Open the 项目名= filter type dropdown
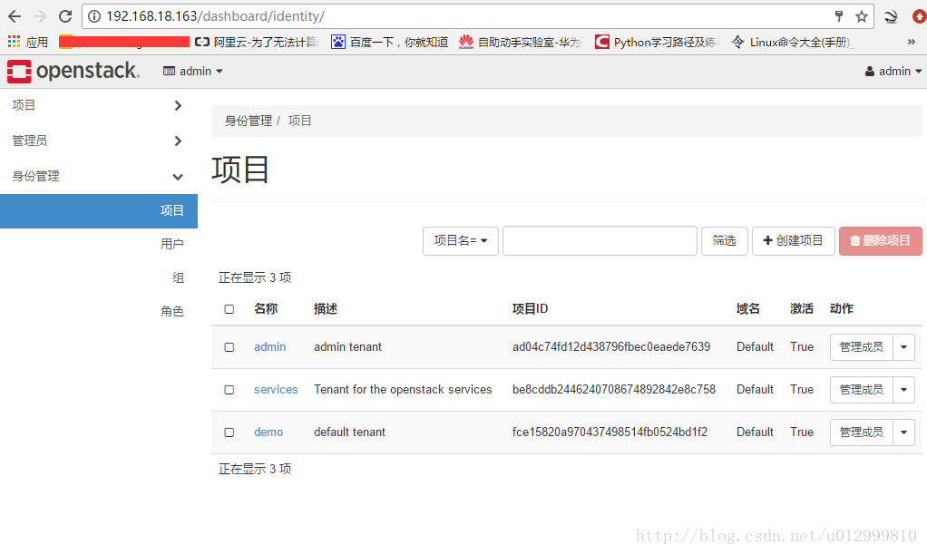The width and height of the screenshot is (927, 554). coord(461,240)
